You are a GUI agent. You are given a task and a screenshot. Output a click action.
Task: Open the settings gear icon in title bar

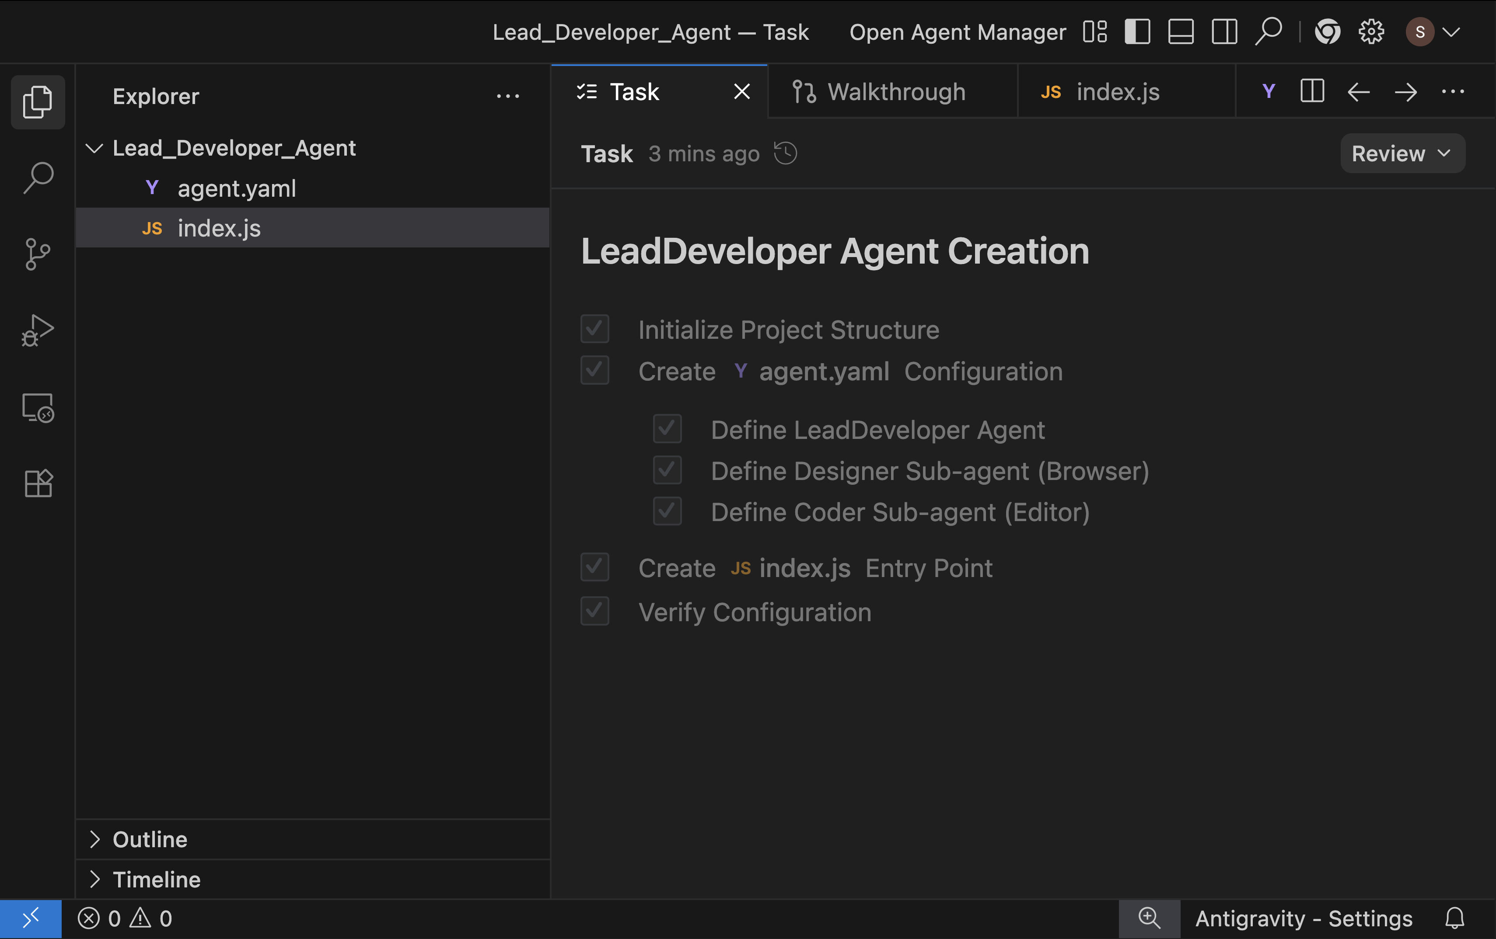[1371, 31]
